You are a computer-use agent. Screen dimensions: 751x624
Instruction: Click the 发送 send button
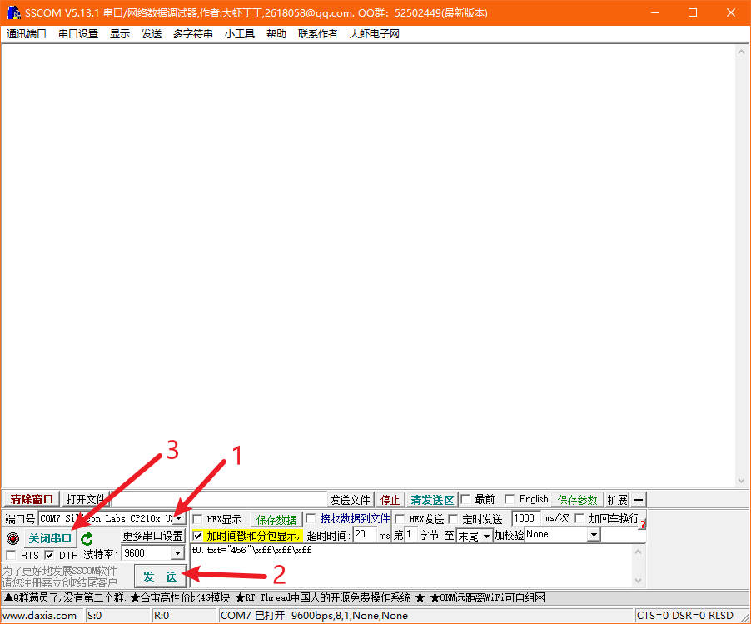click(x=160, y=577)
